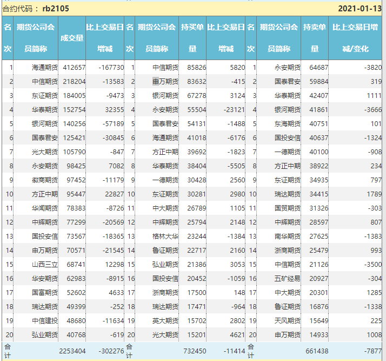Click 东证期货 with volume 184005

[45, 95]
